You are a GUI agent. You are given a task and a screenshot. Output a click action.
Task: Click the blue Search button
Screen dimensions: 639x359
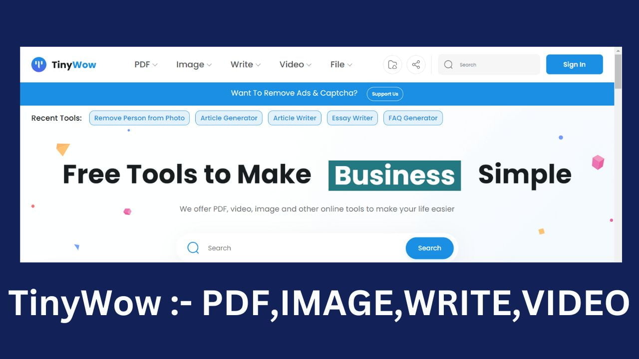point(429,248)
